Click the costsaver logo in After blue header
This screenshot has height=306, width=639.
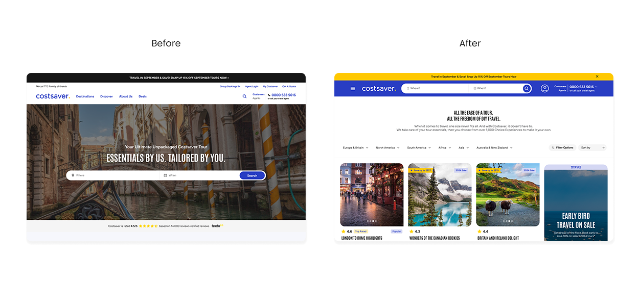pos(379,88)
